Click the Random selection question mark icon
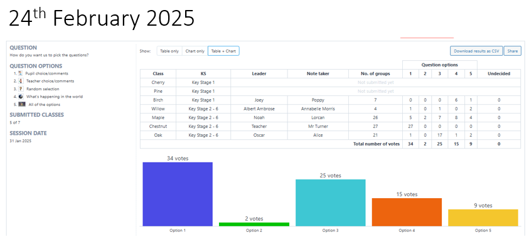Screen dimensions: 529x247 point(21,89)
